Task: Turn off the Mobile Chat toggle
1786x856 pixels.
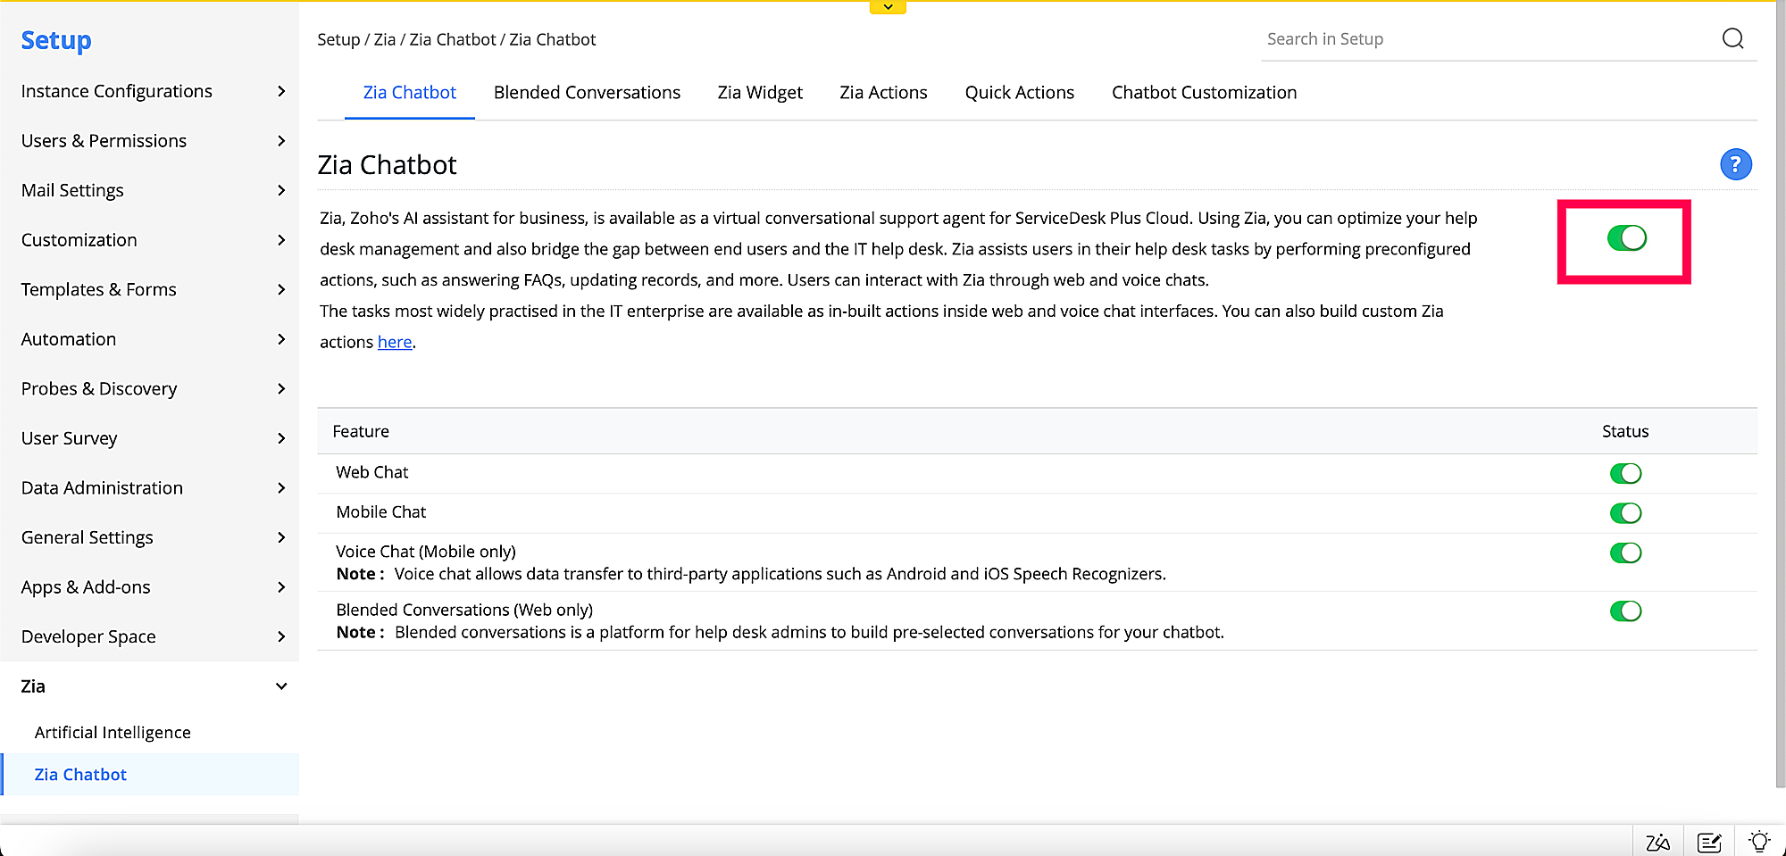Action: pyautogui.click(x=1625, y=513)
